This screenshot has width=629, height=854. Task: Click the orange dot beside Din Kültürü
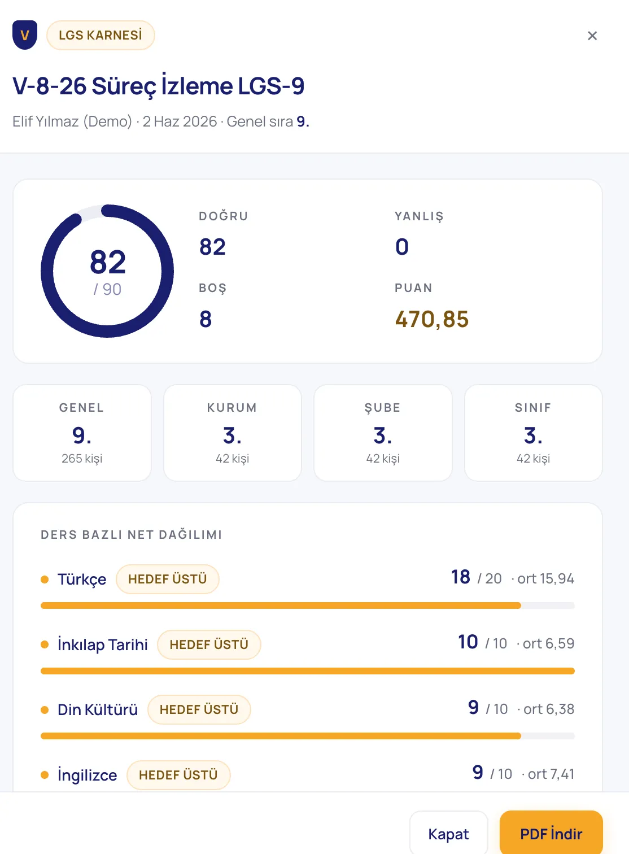(45, 709)
